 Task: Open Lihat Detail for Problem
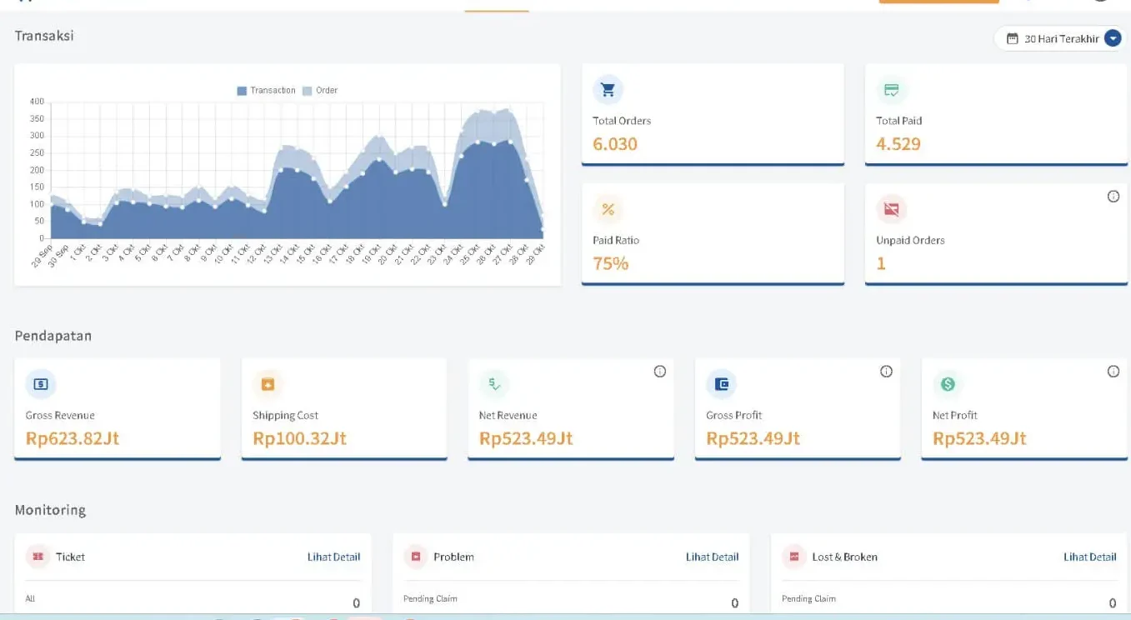712,557
